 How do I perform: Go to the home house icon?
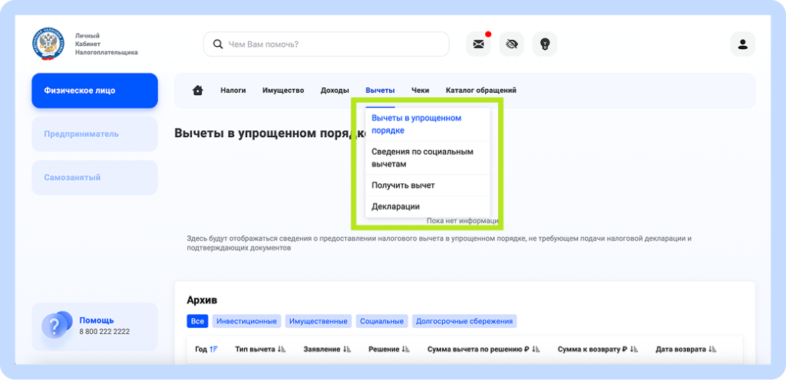[198, 90]
